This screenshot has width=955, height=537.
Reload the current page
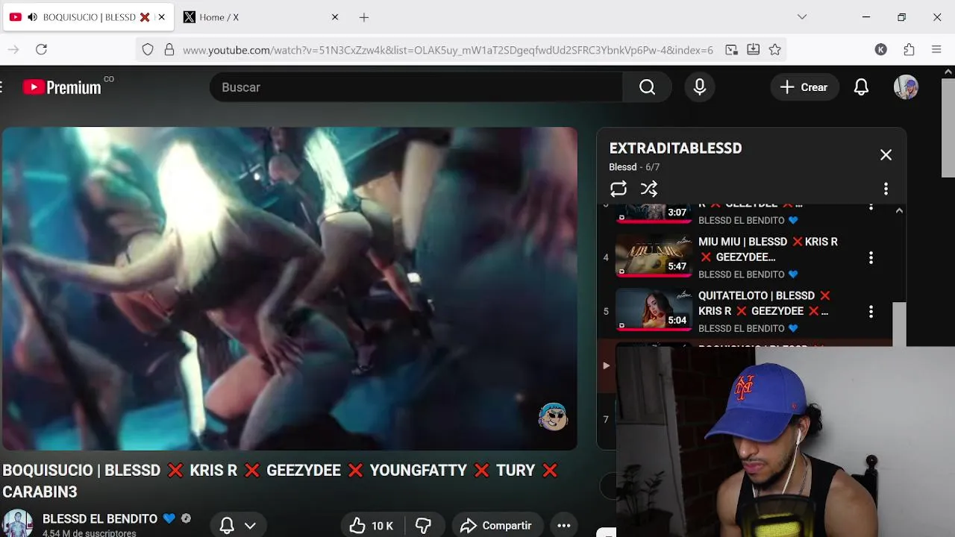tap(42, 49)
